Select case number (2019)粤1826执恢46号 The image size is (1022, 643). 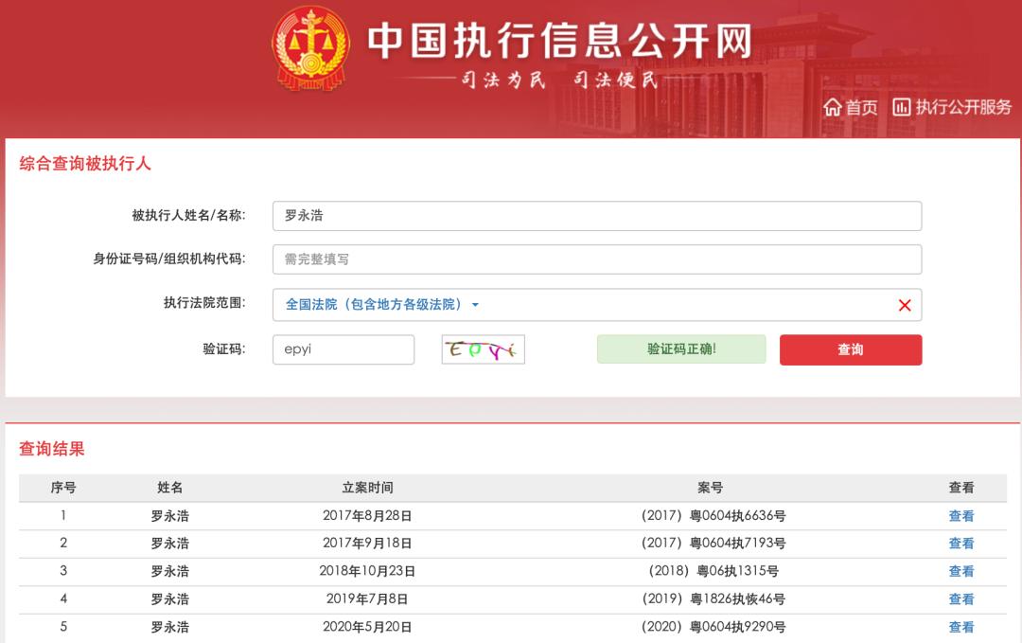714,599
